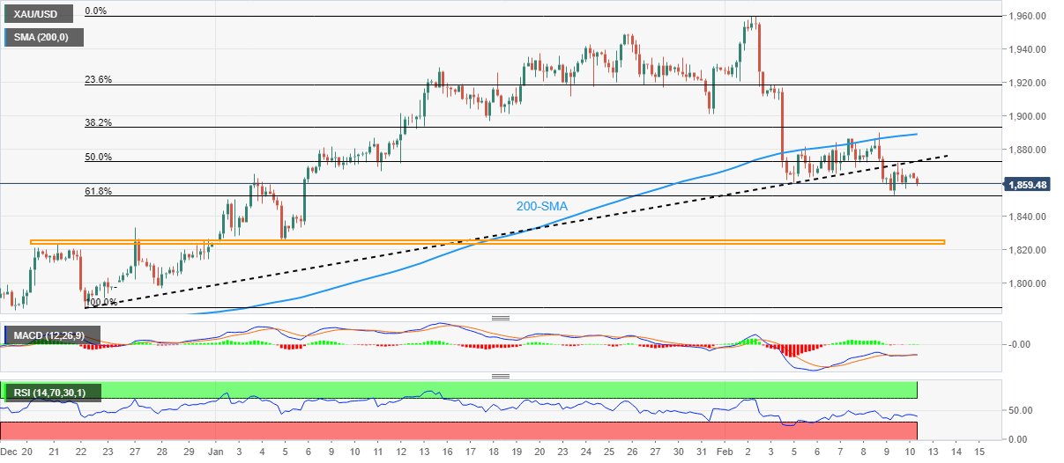1064x463 pixels.
Task: Select the 0.0% Fibonacci level label
Action: tap(94, 11)
